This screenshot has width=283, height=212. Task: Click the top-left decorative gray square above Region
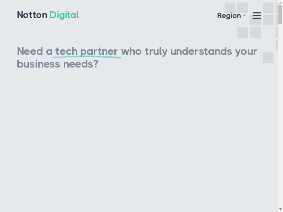[x=230, y=7]
